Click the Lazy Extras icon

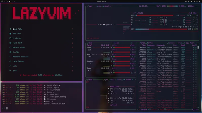coord(10,61)
